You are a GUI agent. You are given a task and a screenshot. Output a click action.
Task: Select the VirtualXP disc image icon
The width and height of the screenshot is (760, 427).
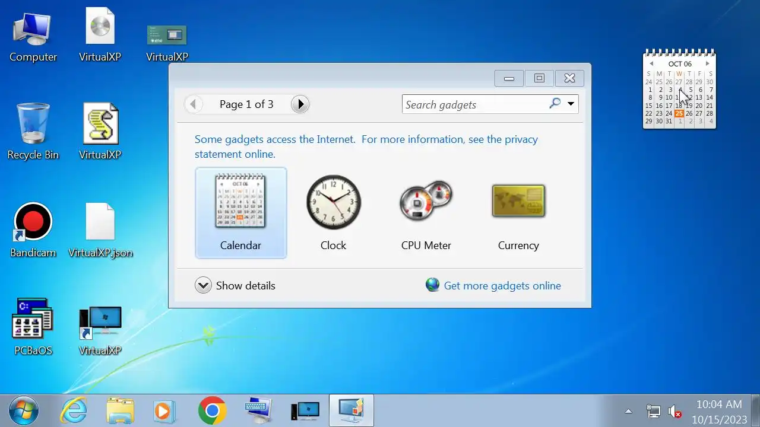[x=100, y=36]
